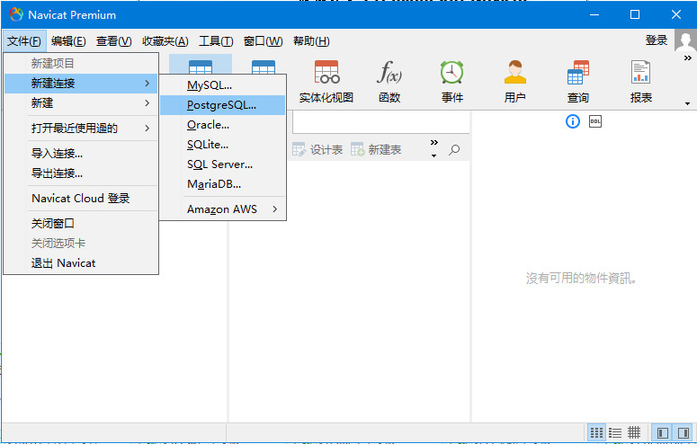The height and width of the screenshot is (444, 697).
Task: Click the Navicat Premium app logo
Action: click(15, 14)
